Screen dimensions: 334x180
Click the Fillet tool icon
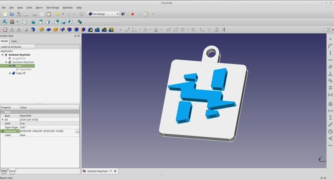coord(69,30)
